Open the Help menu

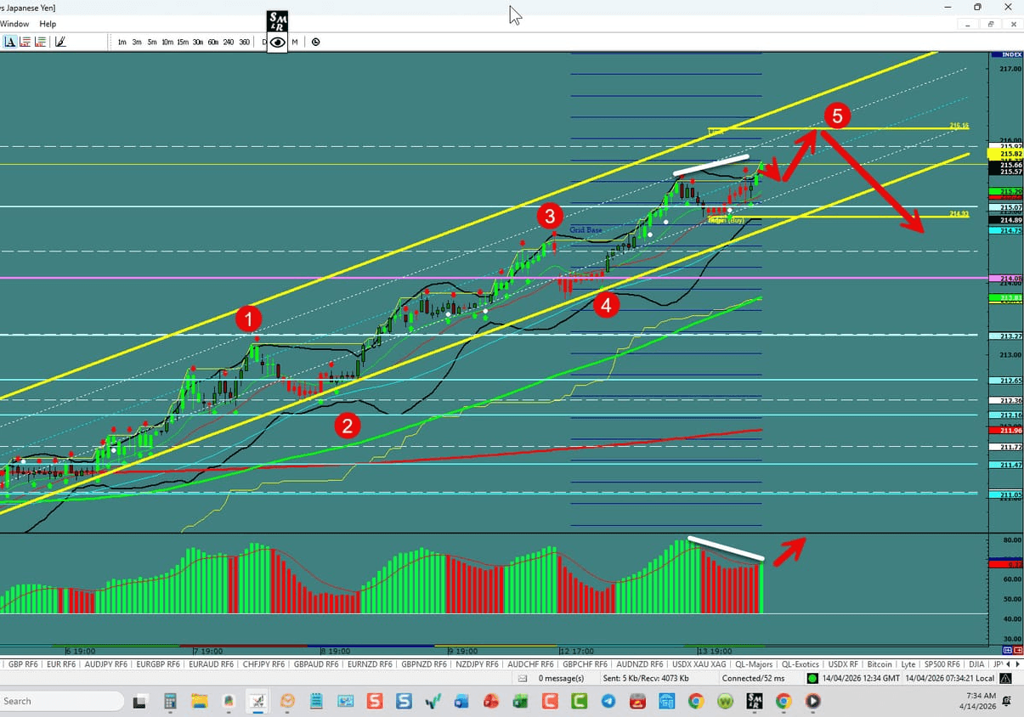[48, 24]
